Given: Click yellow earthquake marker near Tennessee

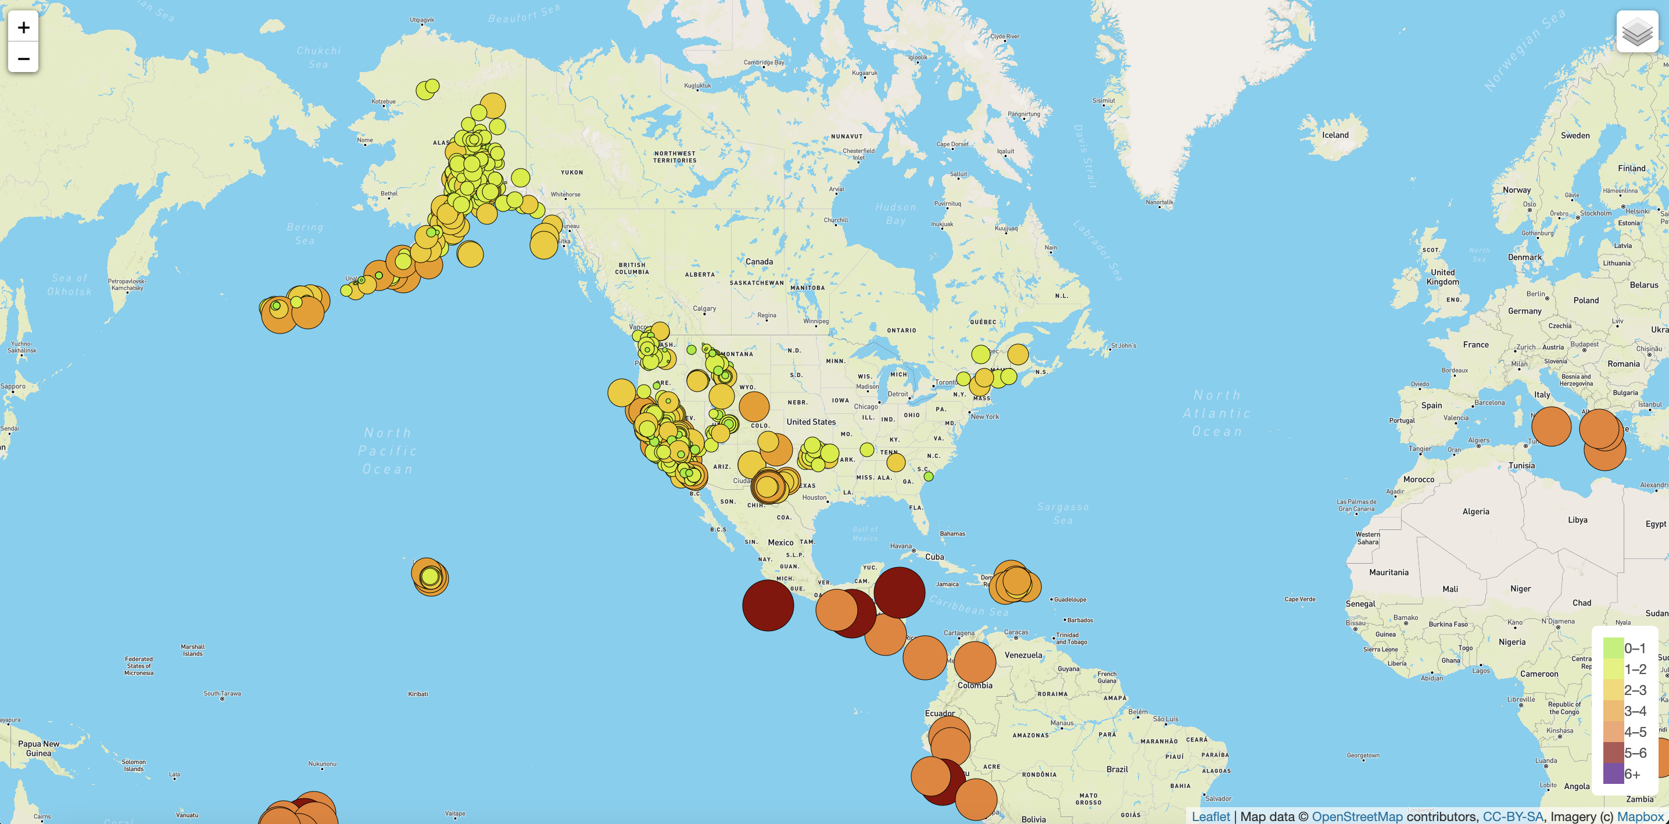Looking at the screenshot, I should 896,463.
